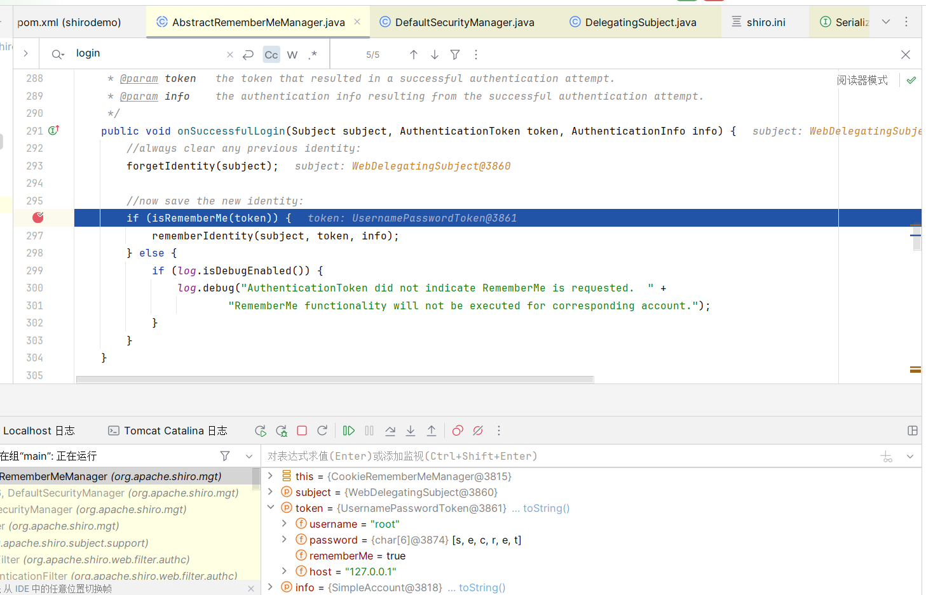Go to next search occurrence
The width and height of the screenshot is (926, 595).
pyautogui.click(x=435, y=55)
